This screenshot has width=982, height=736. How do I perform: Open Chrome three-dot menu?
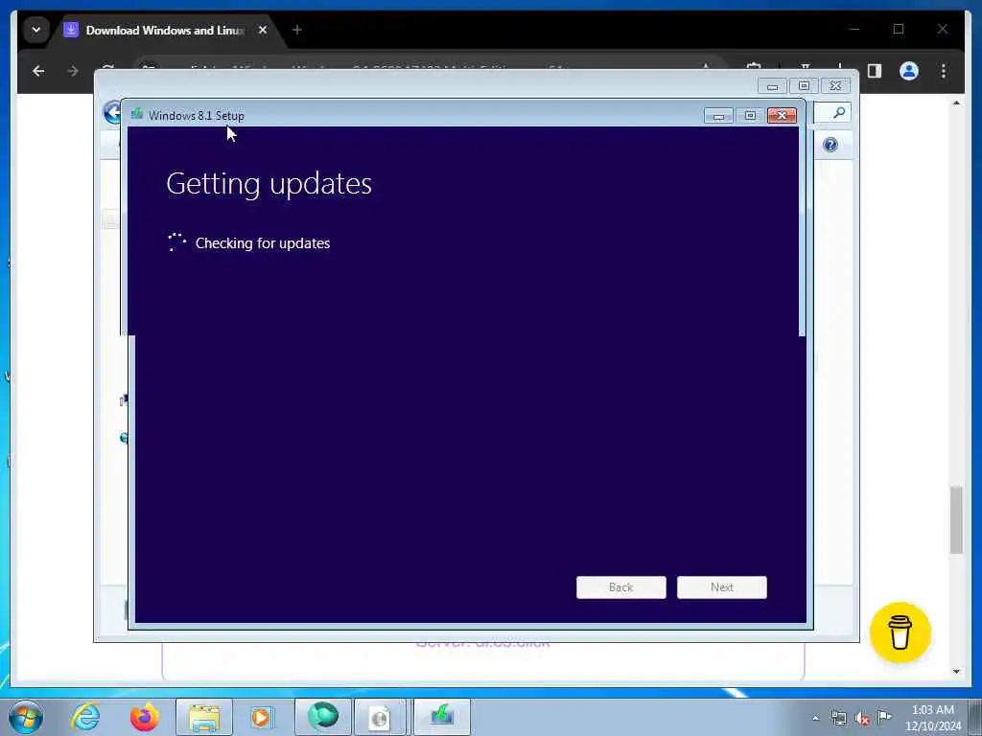tap(944, 71)
